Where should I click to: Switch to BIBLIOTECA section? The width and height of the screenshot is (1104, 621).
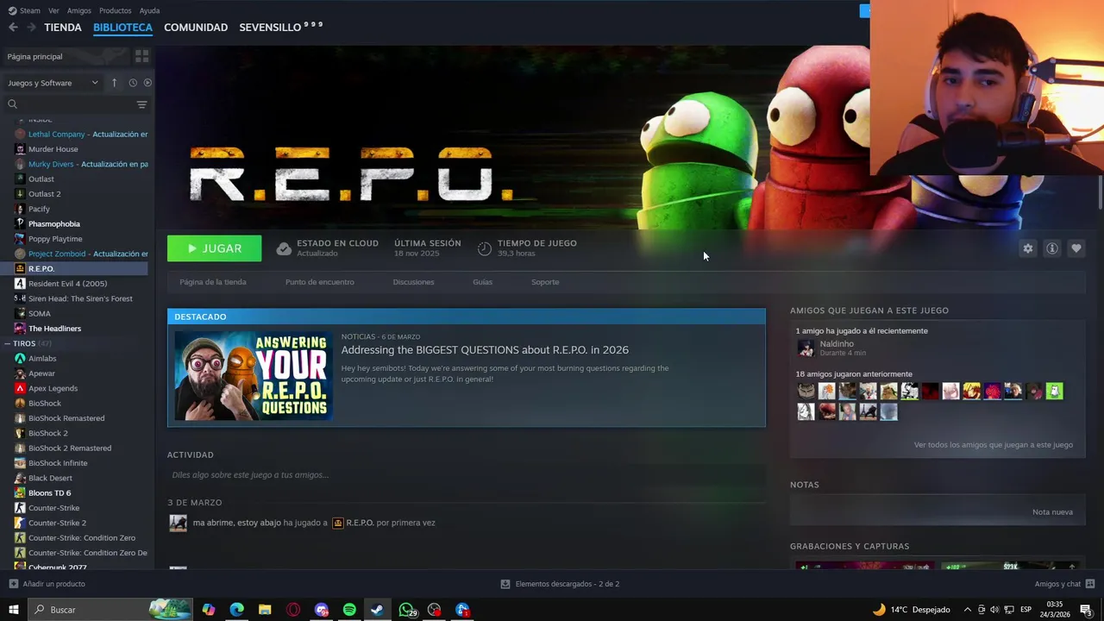122,28
